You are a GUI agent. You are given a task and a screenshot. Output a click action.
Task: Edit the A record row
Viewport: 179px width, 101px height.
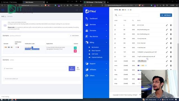167,25
